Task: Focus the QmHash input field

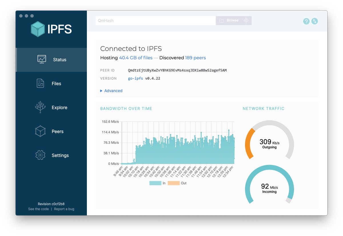Action: coord(156,21)
